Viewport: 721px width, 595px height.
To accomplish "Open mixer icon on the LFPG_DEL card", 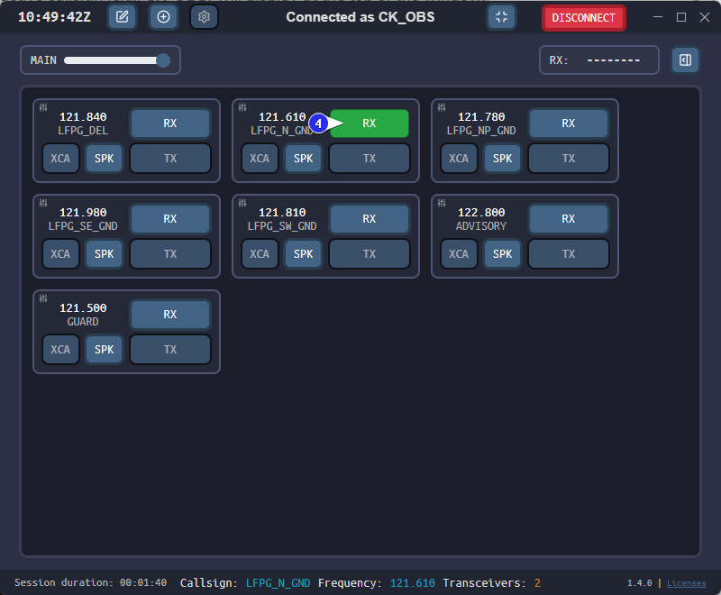I will tap(43, 107).
